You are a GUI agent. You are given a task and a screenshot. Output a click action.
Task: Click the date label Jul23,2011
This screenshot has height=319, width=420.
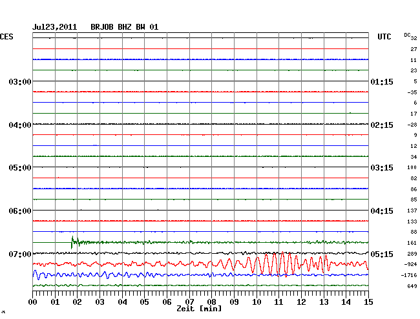55,27
